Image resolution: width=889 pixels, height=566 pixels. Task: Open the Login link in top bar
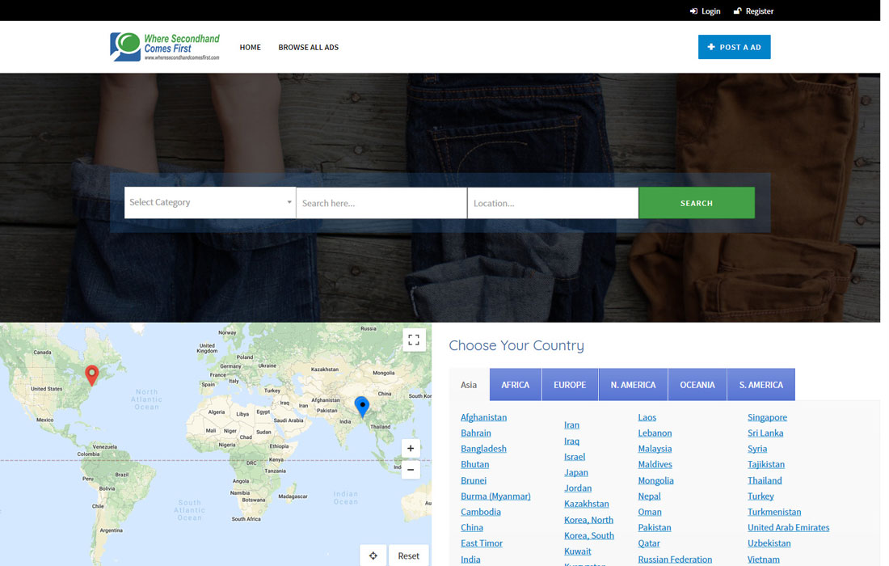point(705,11)
